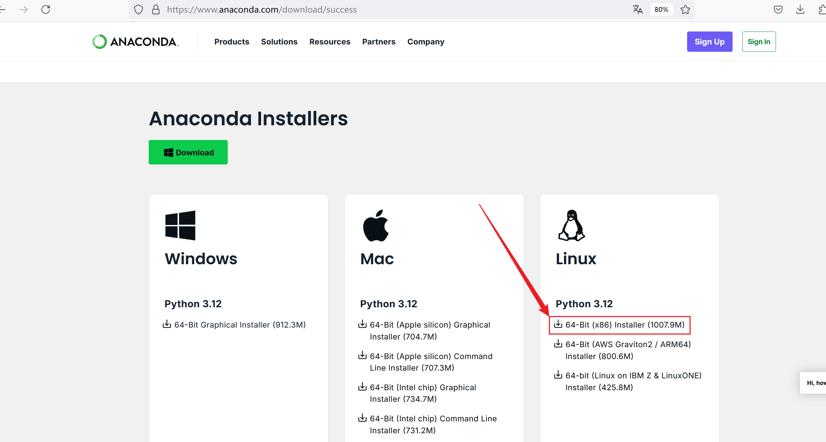The image size is (826, 442).
Task: Download 64-Bit Graphical Installer (912.3M) for Windows
Action: [240, 325]
